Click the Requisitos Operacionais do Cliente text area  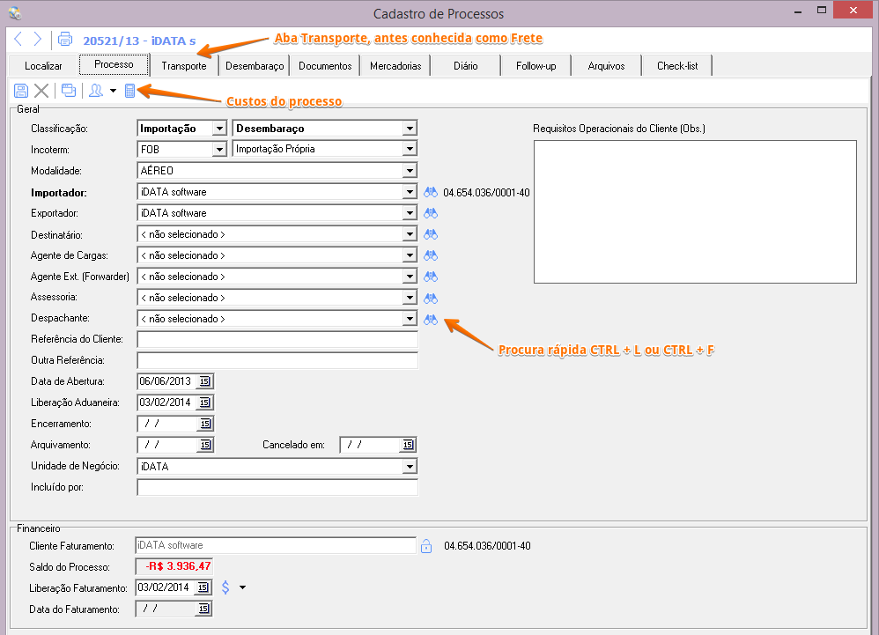[x=695, y=211]
